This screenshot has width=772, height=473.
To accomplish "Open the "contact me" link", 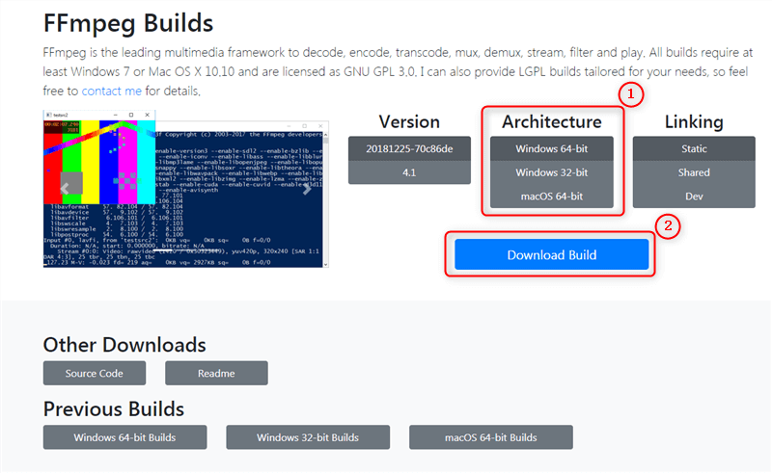I will pos(112,91).
